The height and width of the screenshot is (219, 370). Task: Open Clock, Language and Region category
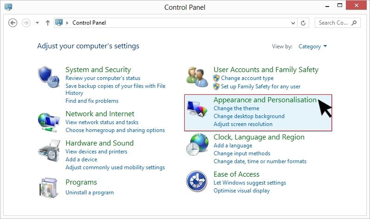[x=259, y=137]
